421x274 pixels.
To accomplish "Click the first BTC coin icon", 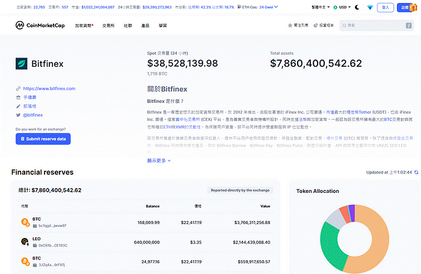I will [x=25, y=222].
